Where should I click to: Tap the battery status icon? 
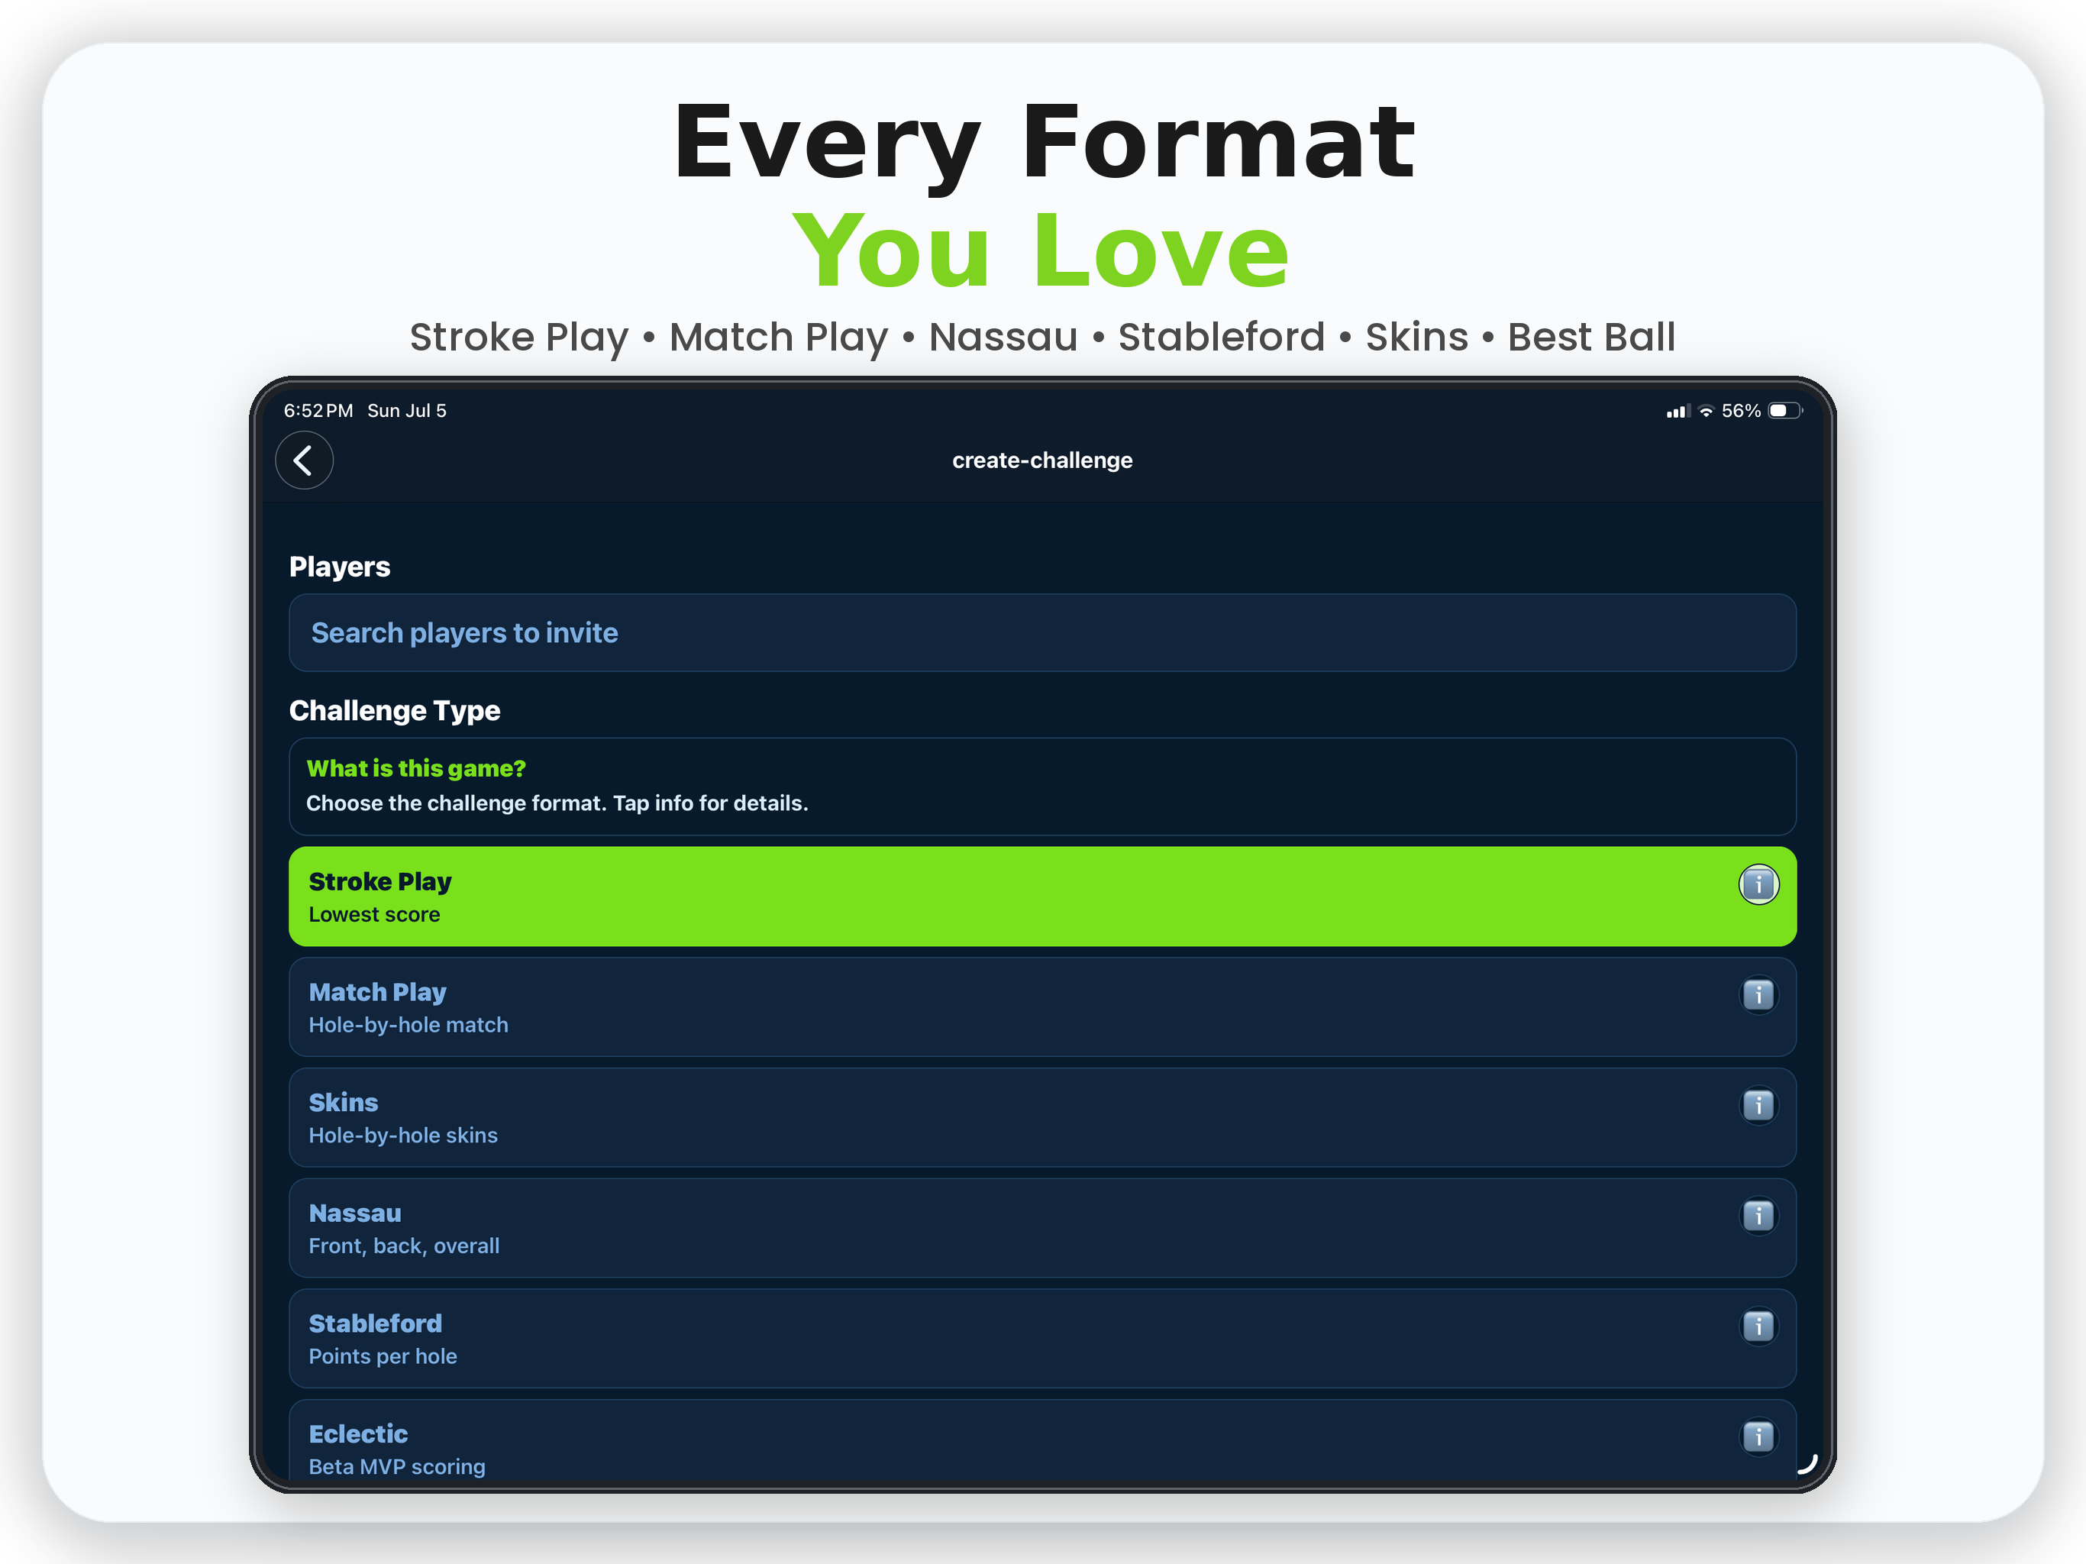[x=1785, y=410]
